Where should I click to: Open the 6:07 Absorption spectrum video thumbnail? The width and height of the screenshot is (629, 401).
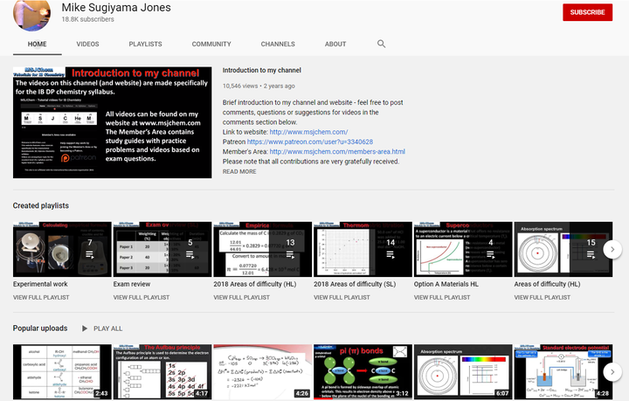pyautogui.click(x=463, y=371)
